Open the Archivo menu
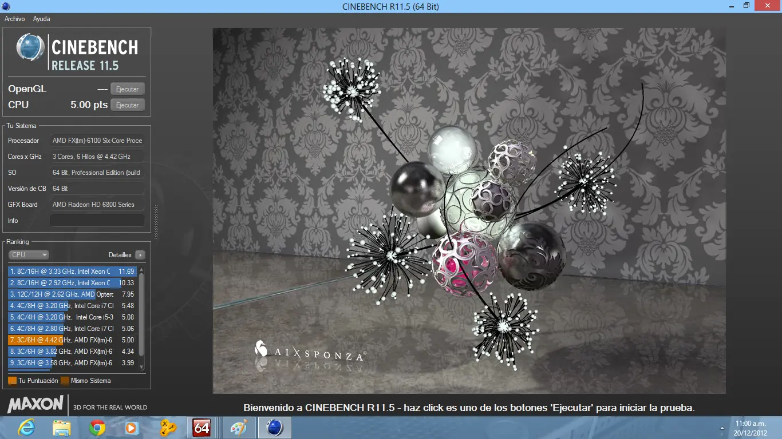Viewport: 782px width, 439px height. (x=15, y=19)
